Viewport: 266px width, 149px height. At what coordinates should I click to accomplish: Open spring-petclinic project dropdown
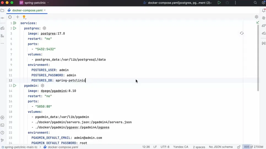[34, 3]
